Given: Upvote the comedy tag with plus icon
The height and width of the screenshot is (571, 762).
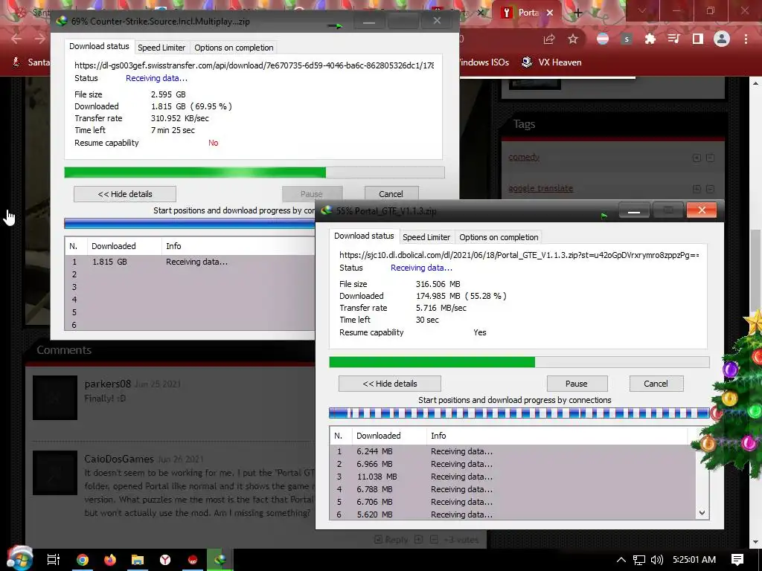Looking at the screenshot, I should pyautogui.click(x=697, y=158).
